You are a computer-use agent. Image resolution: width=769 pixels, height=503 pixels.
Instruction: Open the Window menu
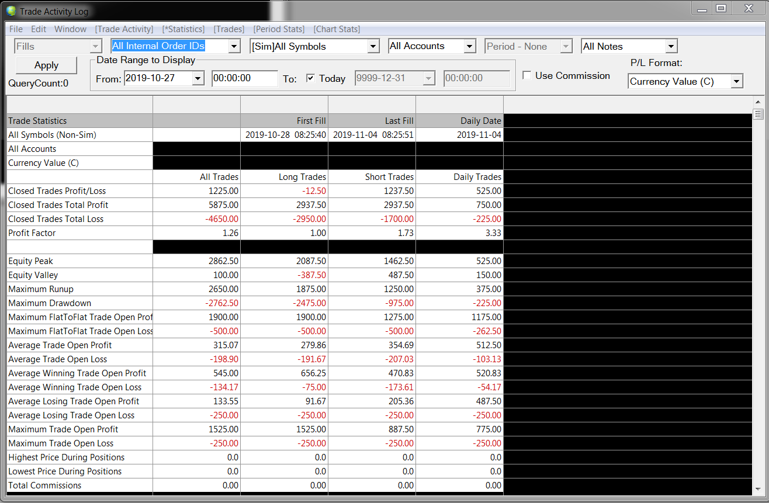71,29
